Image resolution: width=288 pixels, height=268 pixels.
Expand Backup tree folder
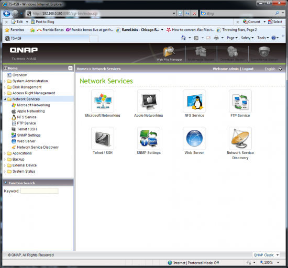tap(5, 159)
